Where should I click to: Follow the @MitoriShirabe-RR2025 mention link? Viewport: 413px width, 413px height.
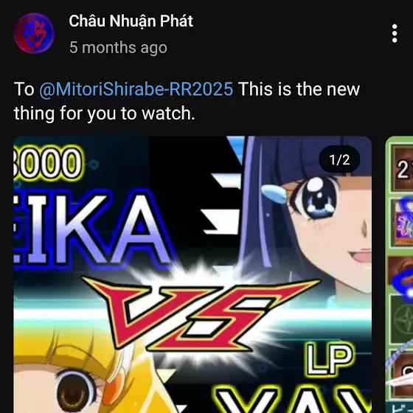click(x=136, y=89)
